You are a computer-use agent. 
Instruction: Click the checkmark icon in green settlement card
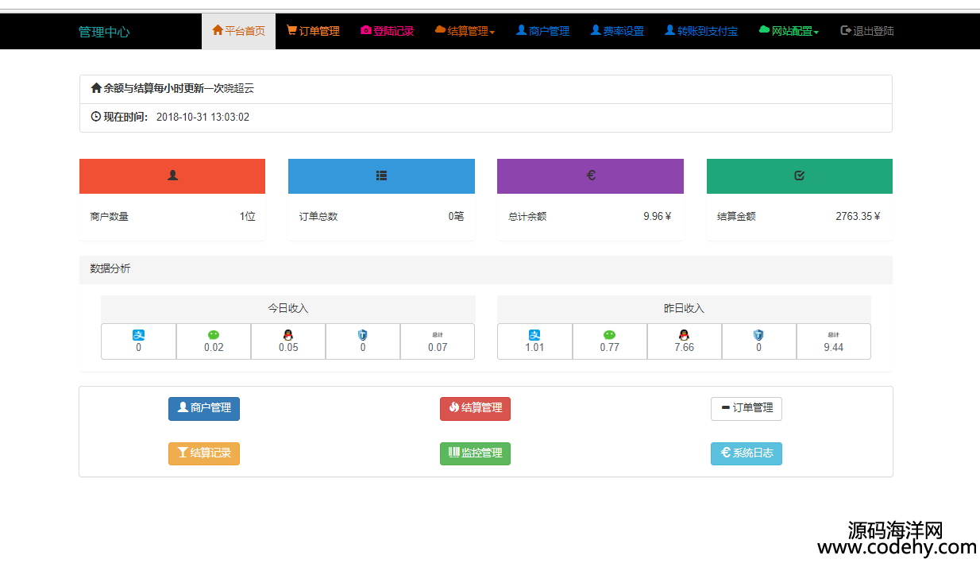(x=799, y=175)
